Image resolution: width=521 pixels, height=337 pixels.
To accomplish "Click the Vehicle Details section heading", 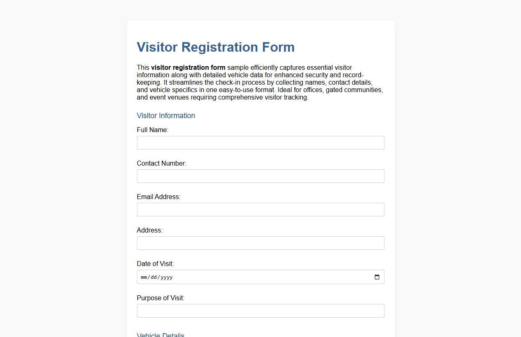I will (160, 334).
